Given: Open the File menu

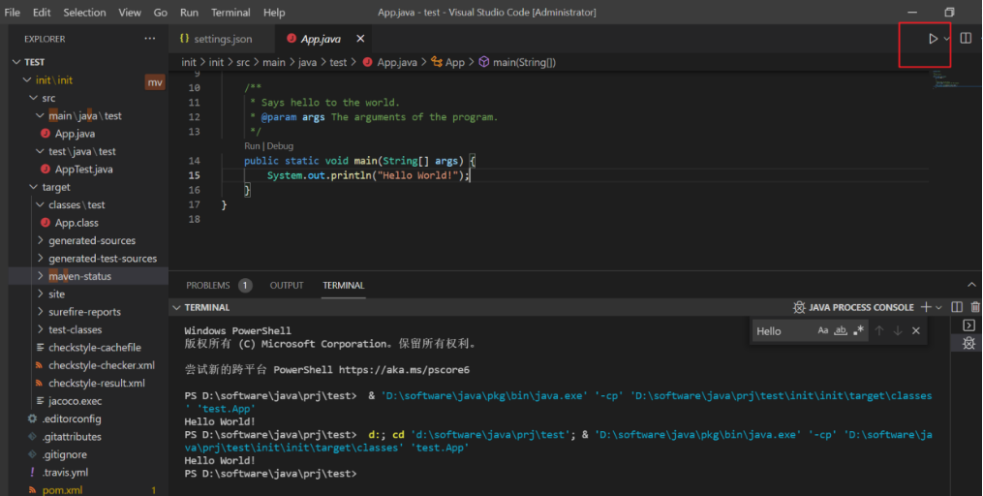Looking at the screenshot, I should pos(12,13).
